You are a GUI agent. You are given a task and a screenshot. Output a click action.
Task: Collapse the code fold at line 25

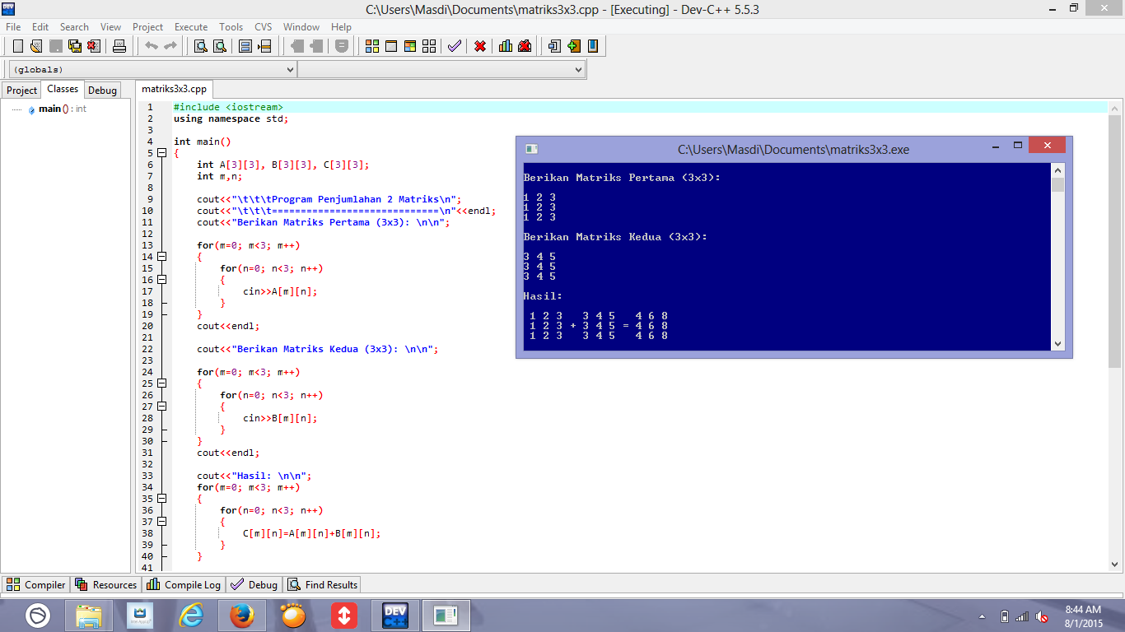point(162,383)
